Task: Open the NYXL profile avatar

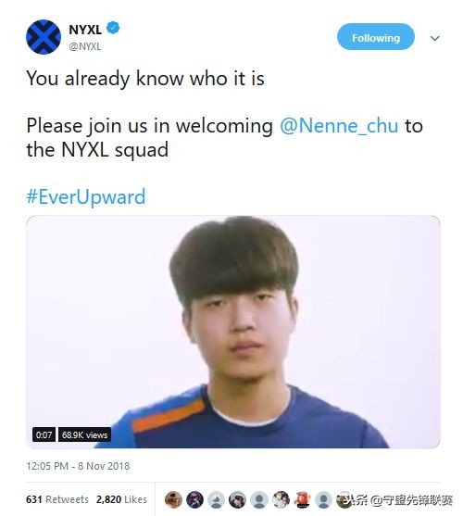Action: click(44, 37)
